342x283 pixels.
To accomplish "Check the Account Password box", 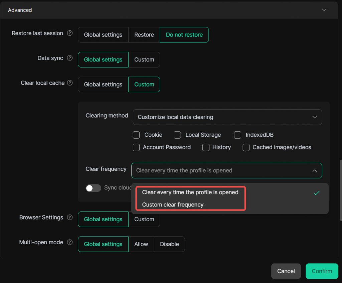I will tap(136, 147).
